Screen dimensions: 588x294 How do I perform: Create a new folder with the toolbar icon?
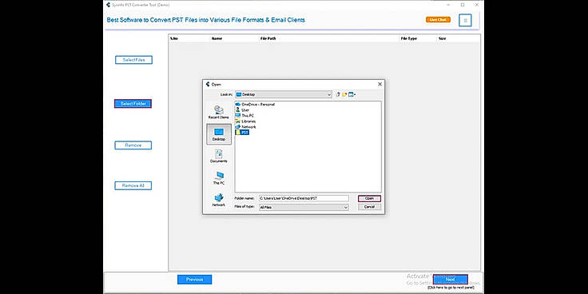[344, 94]
